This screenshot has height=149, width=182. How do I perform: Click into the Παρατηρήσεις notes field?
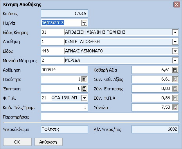(110, 117)
